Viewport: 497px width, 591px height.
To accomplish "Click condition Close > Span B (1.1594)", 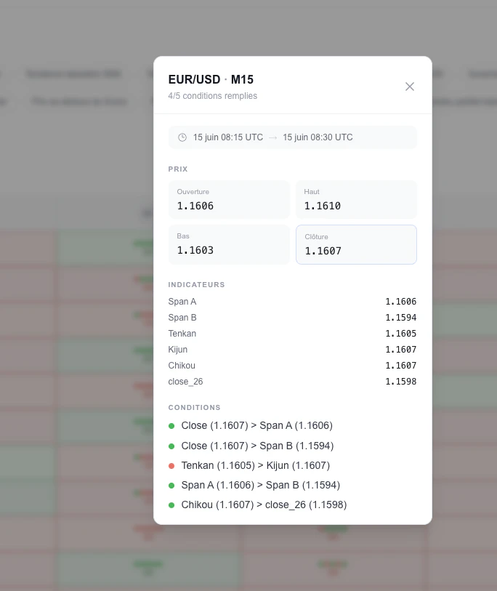I will pos(257,446).
